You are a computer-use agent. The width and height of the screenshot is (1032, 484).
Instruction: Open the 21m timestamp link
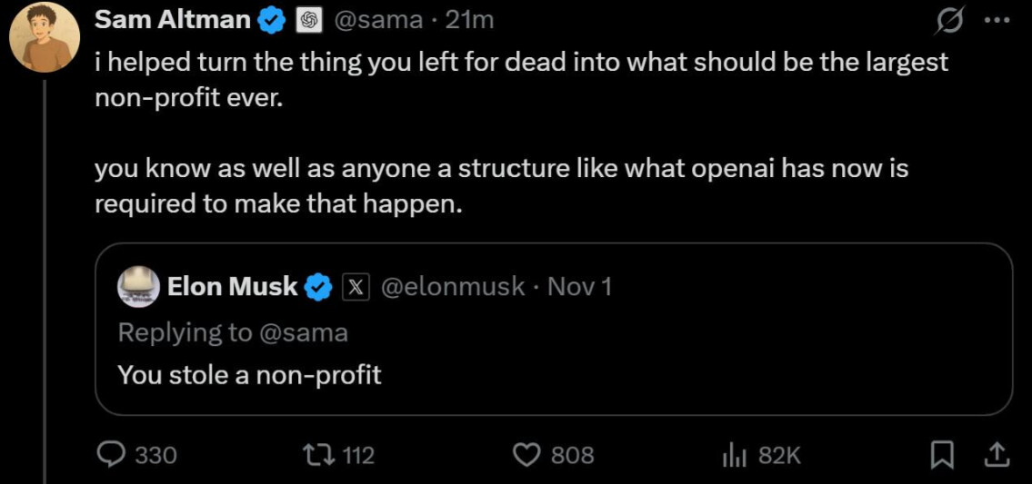tap(469, 20)
